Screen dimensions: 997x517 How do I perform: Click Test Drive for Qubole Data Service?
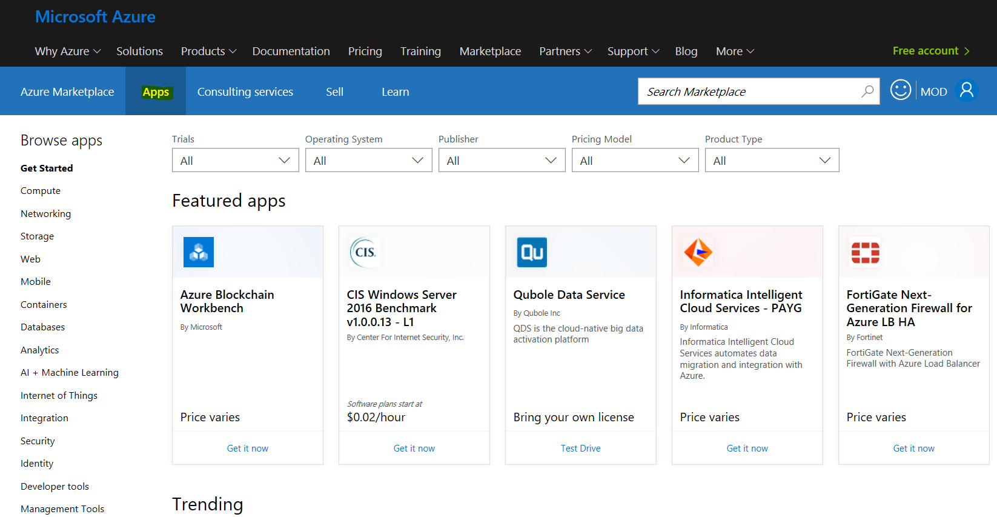point(580,449)
